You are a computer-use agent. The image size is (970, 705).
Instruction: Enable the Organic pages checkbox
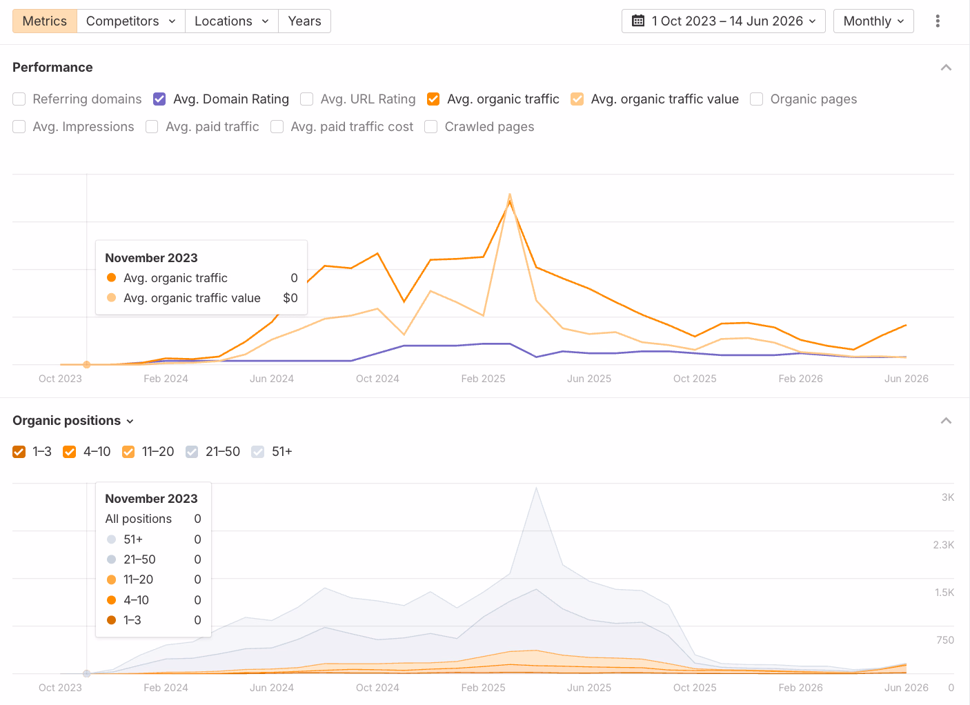(x=757, y=99)
